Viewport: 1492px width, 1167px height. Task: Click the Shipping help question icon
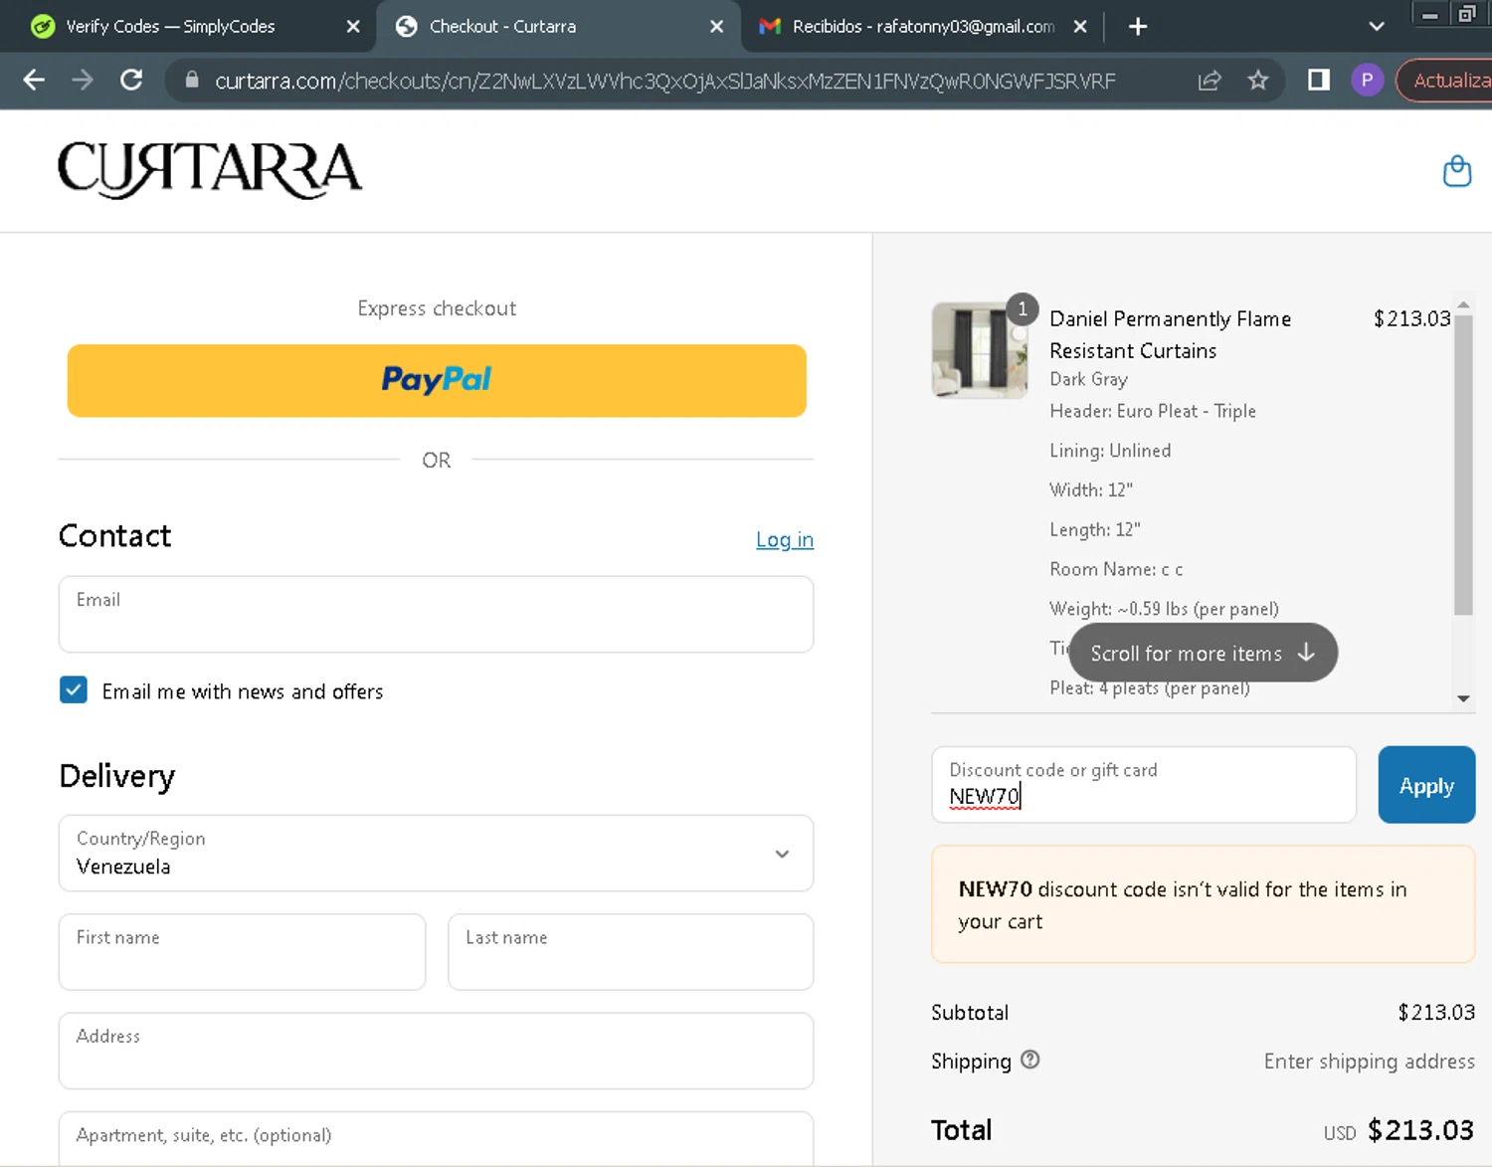point(1030,1061)
